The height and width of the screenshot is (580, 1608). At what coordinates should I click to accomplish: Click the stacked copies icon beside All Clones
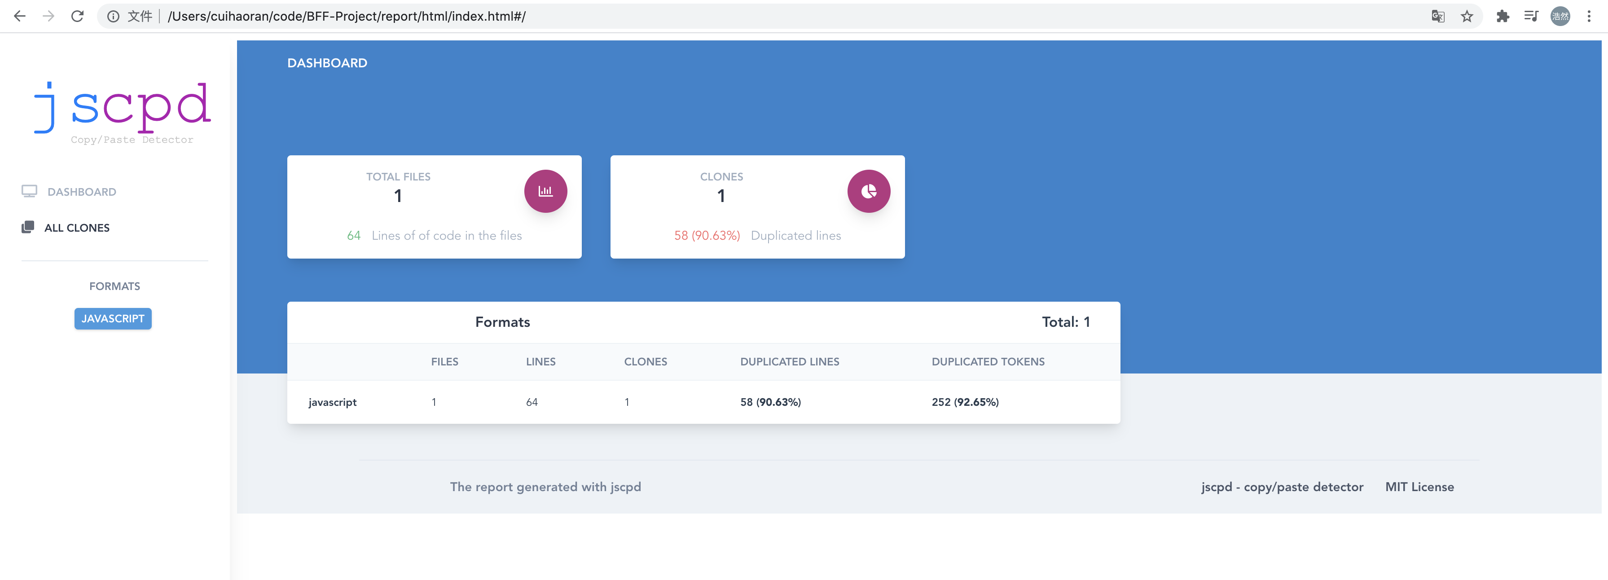[x=28, y=227]
